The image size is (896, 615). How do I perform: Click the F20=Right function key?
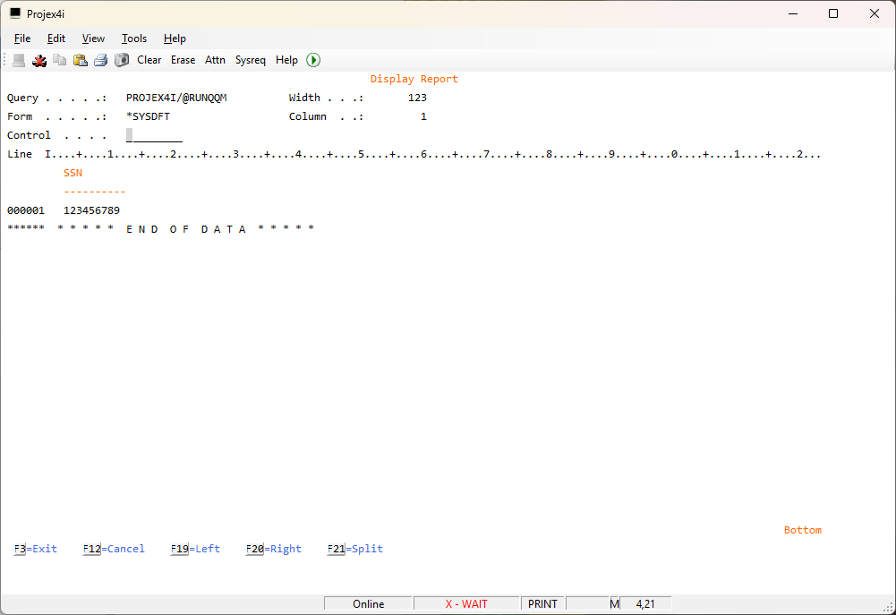pos(274,549)
